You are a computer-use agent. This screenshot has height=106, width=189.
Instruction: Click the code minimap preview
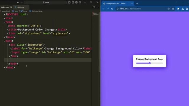[95, 14]
